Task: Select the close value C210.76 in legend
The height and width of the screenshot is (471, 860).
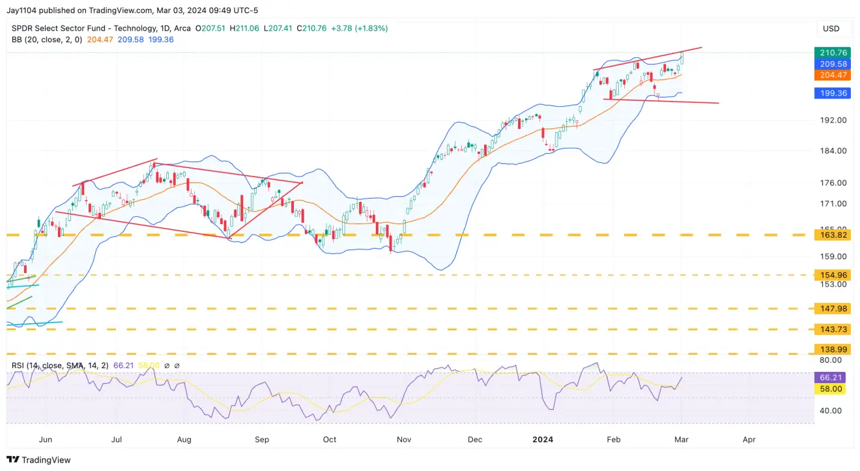Action: (x=313, y=29)
